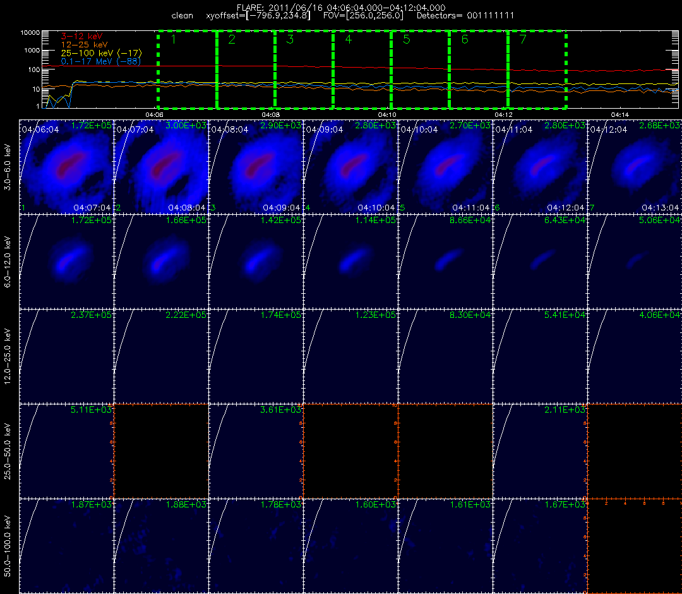
Task: Open the 6.0-12.0 keV image labeled 1.14E+05
Action: click(x=350, y=262)
